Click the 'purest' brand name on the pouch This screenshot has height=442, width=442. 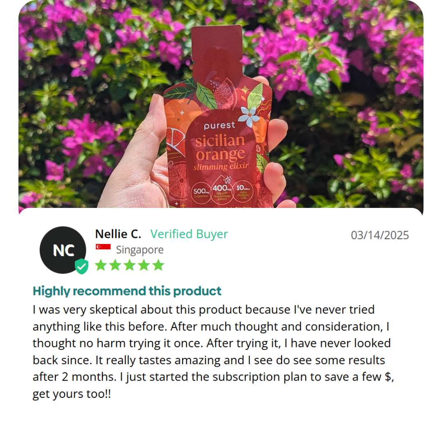point(219,126)
